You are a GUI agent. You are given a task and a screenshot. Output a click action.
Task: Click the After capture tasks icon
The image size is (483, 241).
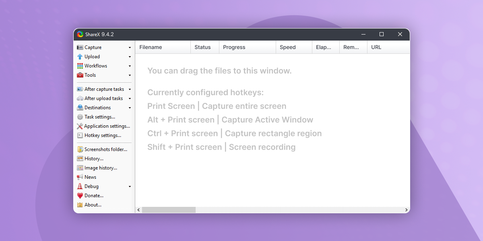(x=80, y=89)
